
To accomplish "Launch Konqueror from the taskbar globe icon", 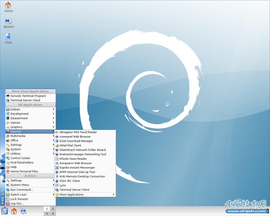I will tap(23, 211).
